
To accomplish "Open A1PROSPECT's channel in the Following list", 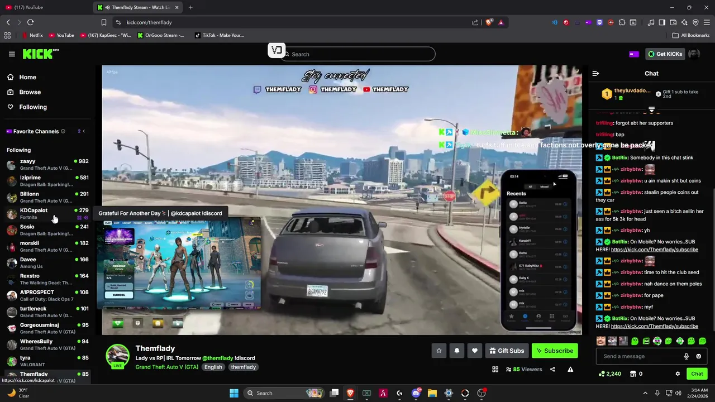I will click(x=47, y=295).
